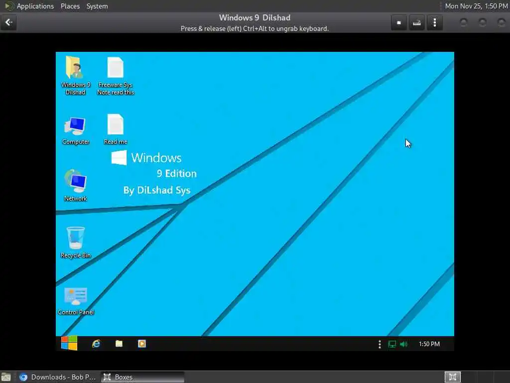The height and width of the screenshot is (383, 510).
Task: Open the Freeware Sys Note read this file
Action: point(116,76)
